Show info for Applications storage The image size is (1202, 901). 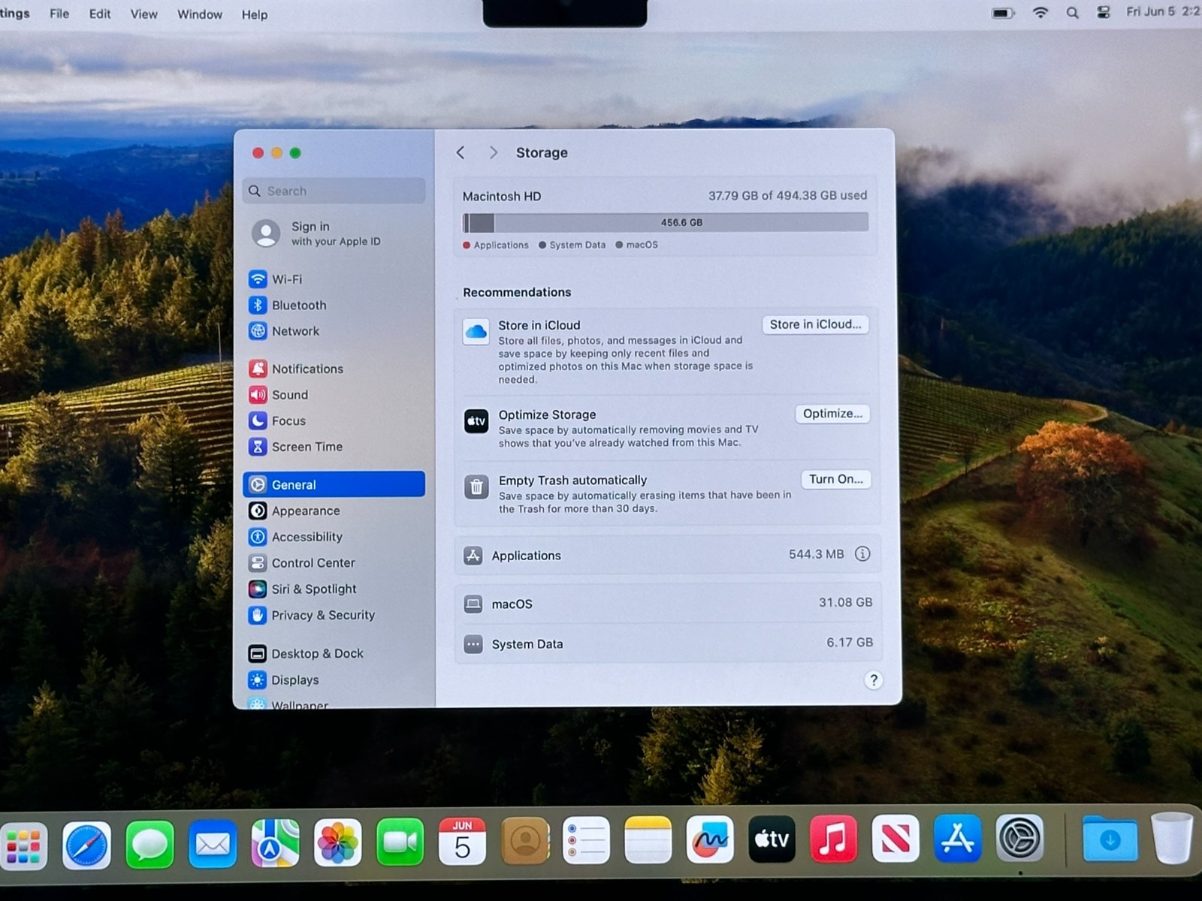point(862,554)
